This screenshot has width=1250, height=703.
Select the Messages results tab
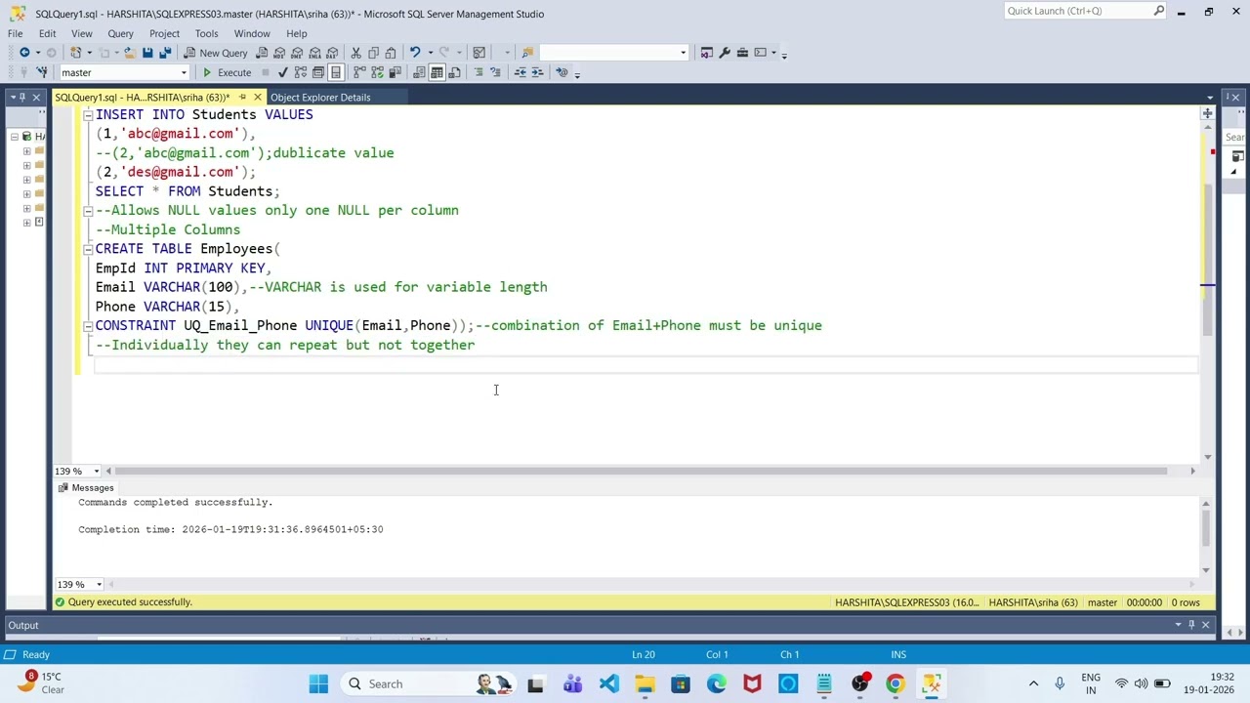point(86,487)
